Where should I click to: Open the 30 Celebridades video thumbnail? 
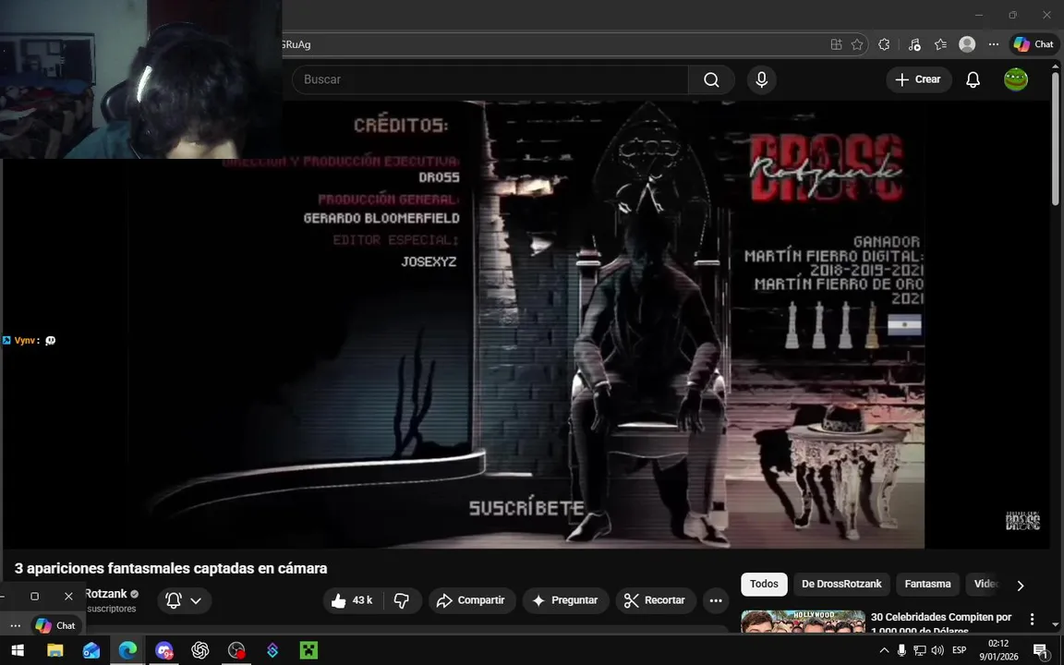(x=802, y=621)
